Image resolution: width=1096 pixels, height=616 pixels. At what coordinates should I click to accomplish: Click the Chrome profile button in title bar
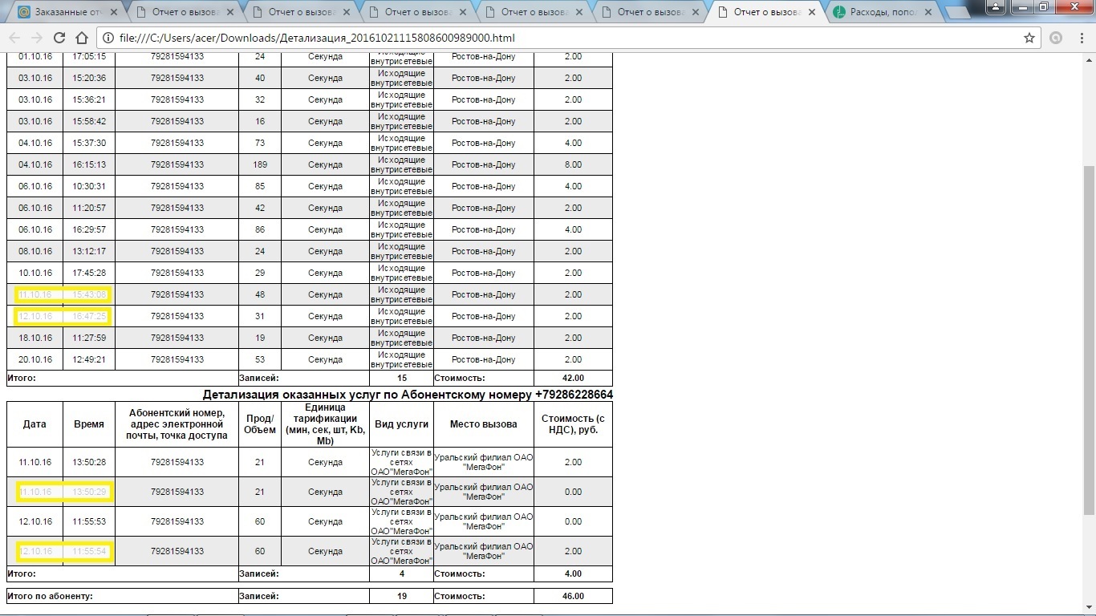tap(997, 6)
